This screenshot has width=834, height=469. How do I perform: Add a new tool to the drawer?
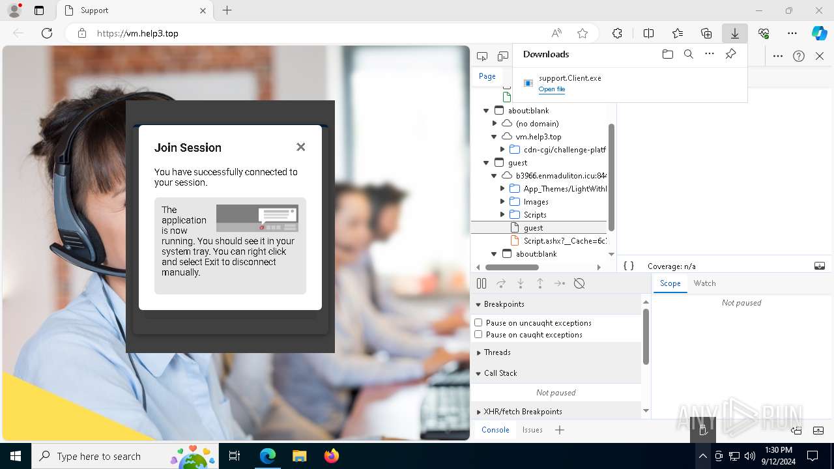(560, 430)
